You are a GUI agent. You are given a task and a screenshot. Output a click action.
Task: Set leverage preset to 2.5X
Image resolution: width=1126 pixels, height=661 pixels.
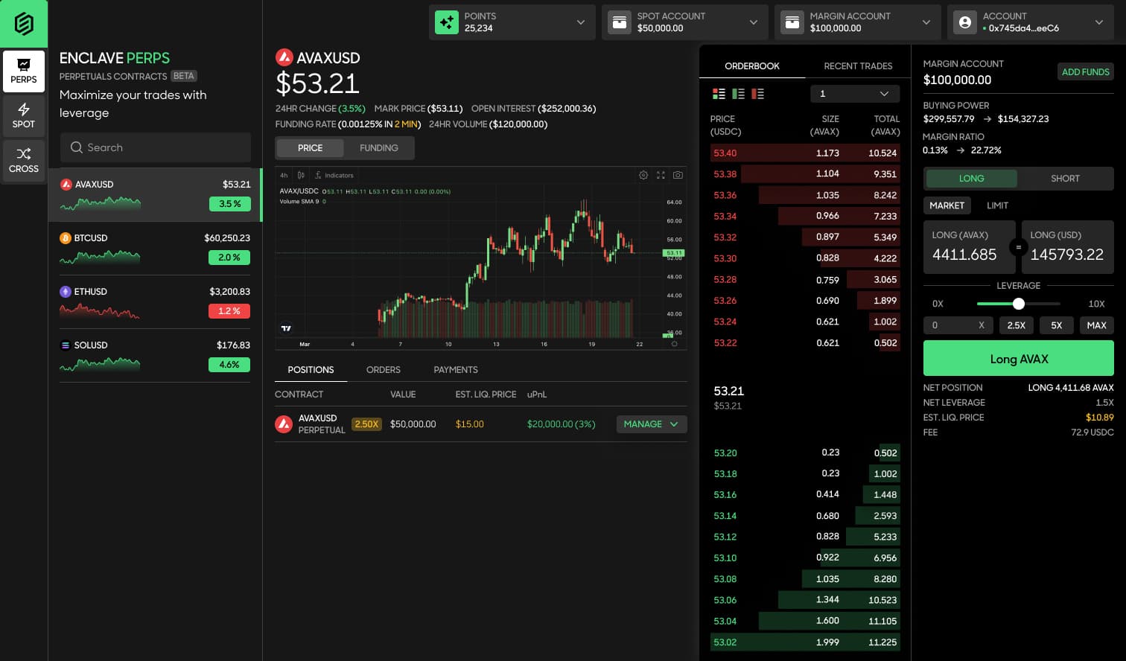pos(1017,325)
